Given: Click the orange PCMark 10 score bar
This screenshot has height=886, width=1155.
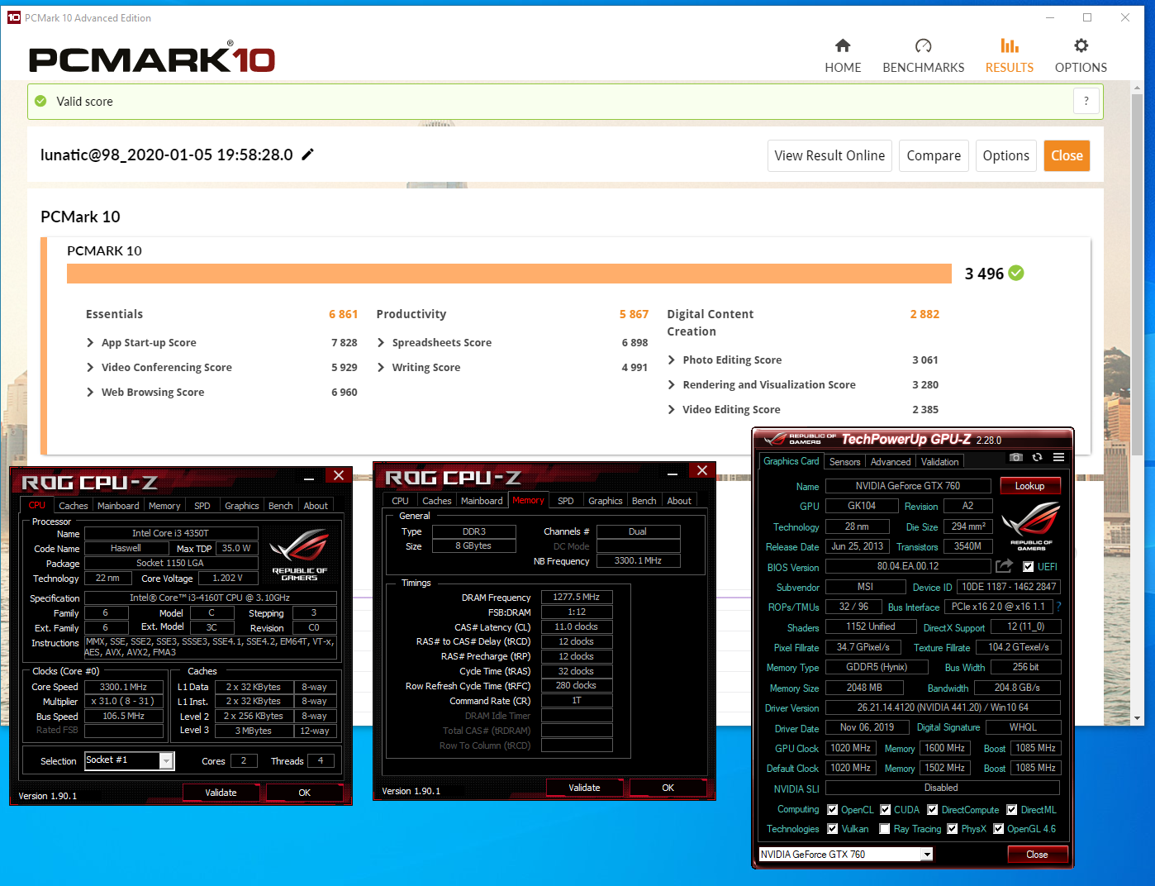Looking at the screenshot, I should [509, 274].
